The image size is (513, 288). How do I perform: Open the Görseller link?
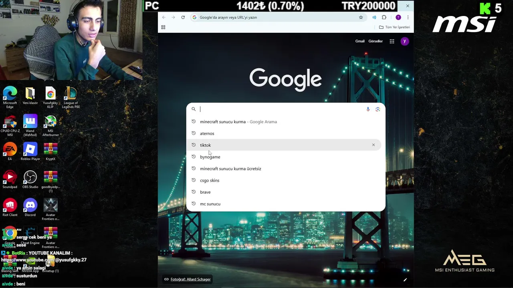tap(376, 41)
